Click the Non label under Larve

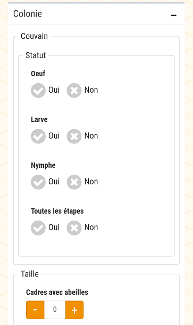(91, 136)
